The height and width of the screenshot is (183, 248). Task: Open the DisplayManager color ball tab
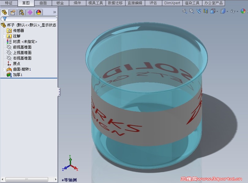pos(39,12)
